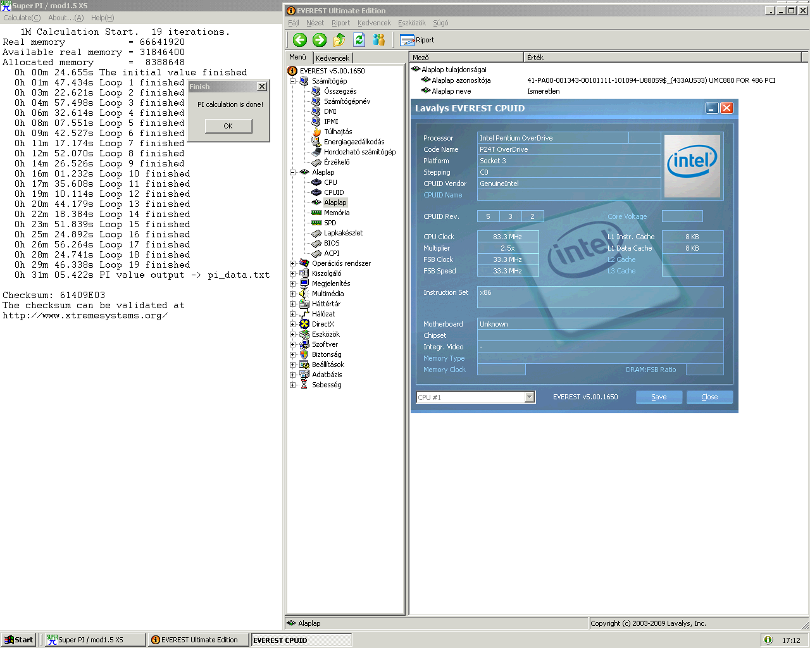The image size is (810, 648).
Task: Select Eszközök tree item
Action: point(325,334)
